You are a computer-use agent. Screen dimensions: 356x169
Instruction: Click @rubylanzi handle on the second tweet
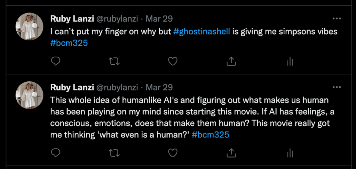click(x=117, y=87)
